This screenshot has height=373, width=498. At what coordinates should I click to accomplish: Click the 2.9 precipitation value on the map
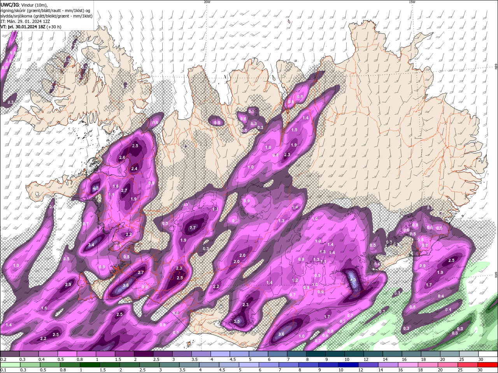coord(68,284)
